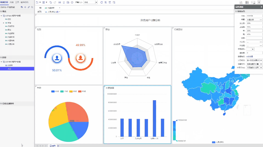Viewport: 263px width, 147px height.
Task: Click the 屏幕大小 input showing 自动
Action: pyautogui.click(x=89, y=2)
